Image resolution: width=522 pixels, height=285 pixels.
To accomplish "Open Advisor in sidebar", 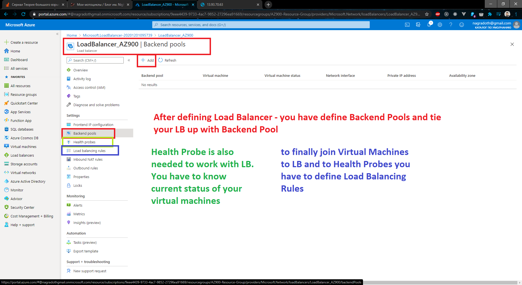I will click(x=13, y=199).
